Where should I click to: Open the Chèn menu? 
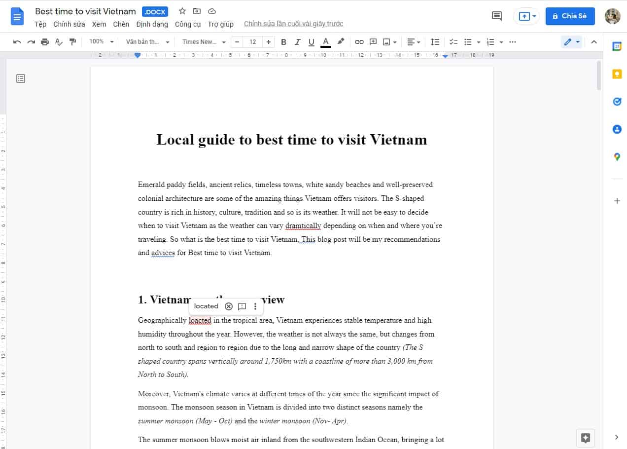click(121, 24)
